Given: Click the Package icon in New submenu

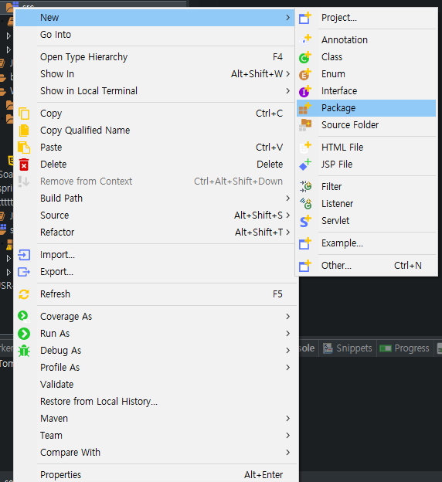Looking at the screenshot, I should pyautogui.click(x=305, y=108).
